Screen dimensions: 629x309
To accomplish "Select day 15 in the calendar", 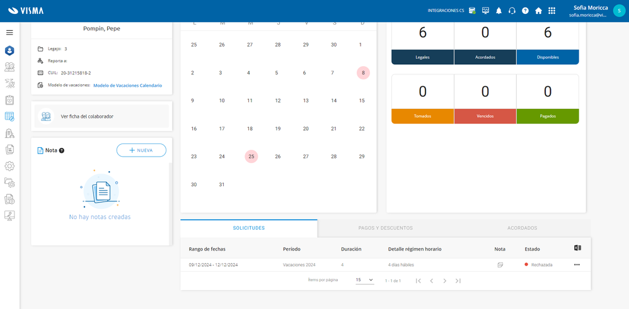I will (x=362, y=101).
